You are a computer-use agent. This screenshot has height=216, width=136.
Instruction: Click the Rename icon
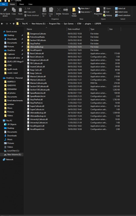coord(66,10)
